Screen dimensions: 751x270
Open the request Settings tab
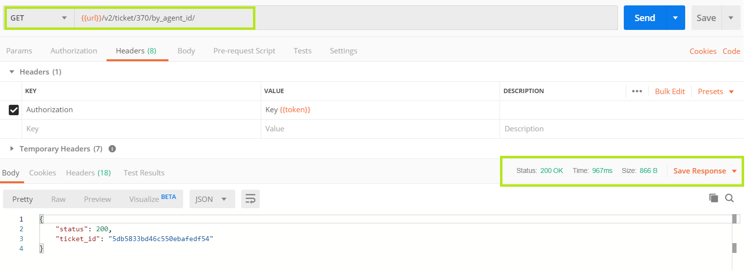[x=343, y=50]
